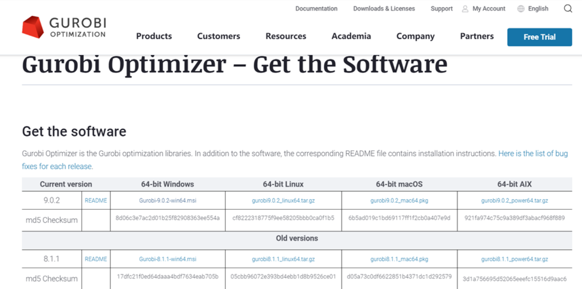Download gurobi9.0.2_linux64.tar.gz
The image size is (582, 289).
pyautogui.click(x=283, y=200)
